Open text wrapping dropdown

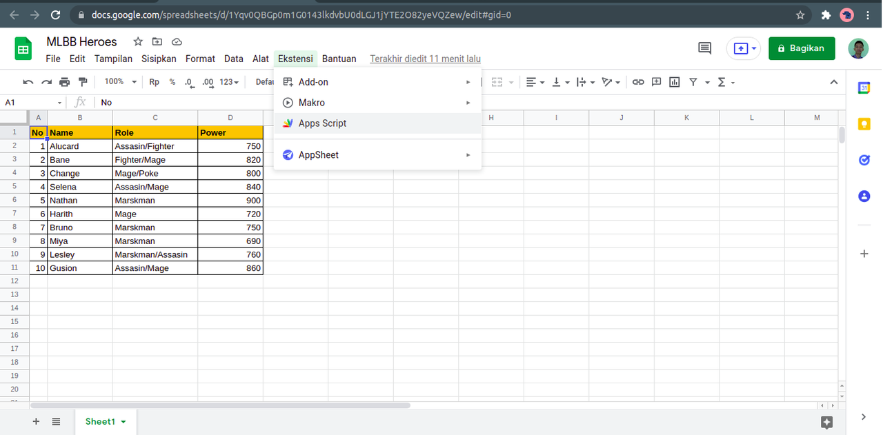coord(585,82)
